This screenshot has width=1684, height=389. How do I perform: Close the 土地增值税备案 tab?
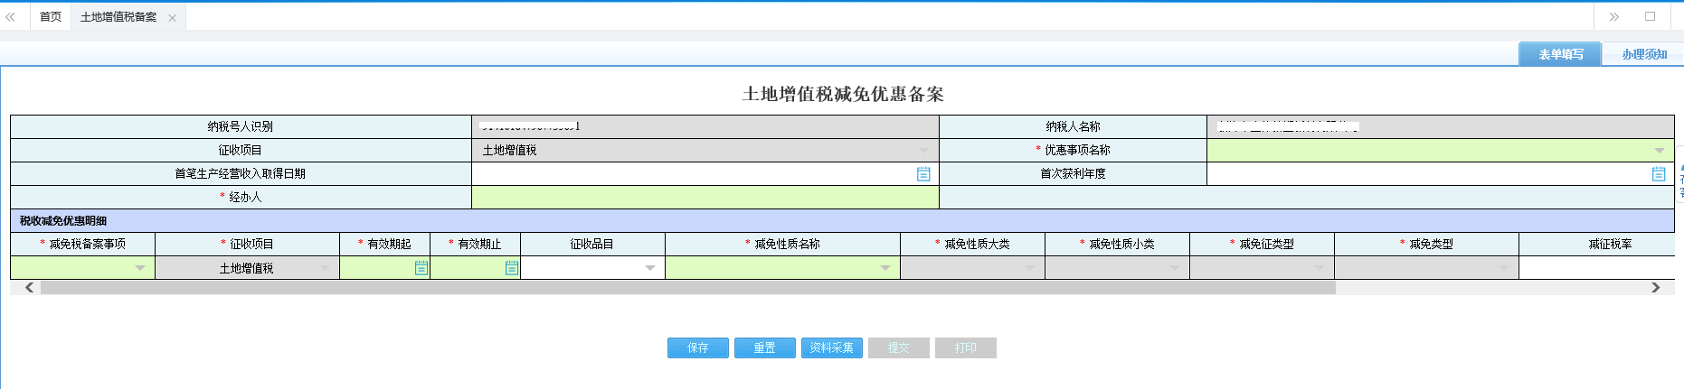pos(172,18)
